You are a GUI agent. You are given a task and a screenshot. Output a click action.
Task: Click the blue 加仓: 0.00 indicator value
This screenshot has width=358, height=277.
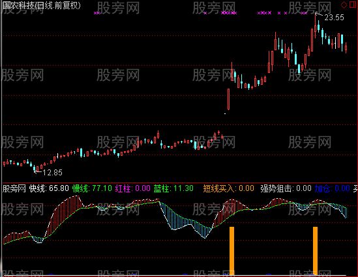tap(332, 188)
